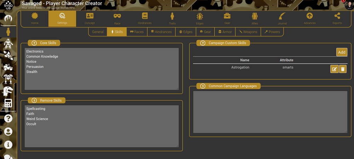Open the Journal section
The height and width of the screenshot is (159, 354).
pos(282,19)
